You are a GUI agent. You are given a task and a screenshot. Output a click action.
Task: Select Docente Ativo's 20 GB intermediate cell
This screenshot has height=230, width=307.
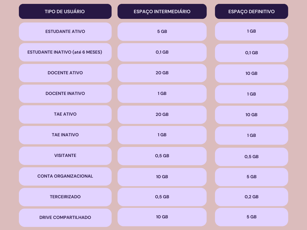pos(162,73)
